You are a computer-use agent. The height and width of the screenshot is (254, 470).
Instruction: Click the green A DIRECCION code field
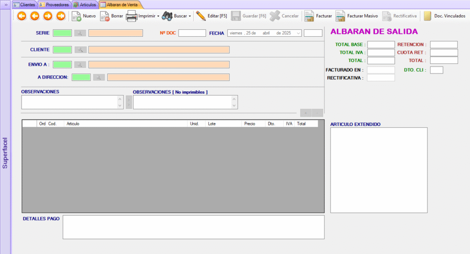[x=81, y=77]
